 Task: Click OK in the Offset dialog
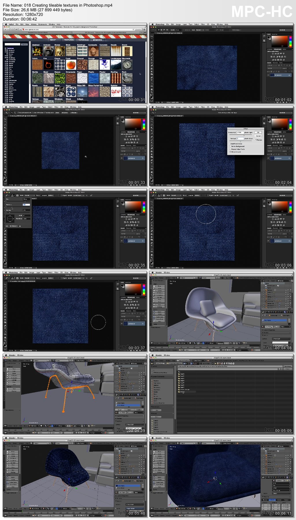click(258, 132)
